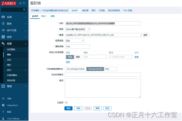Click the 添加 link under custom intervals
The image size is (182, 121).
click(x=68, y=62)
